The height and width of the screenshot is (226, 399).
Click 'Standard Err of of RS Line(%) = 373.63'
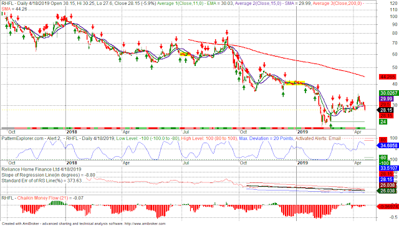[x=42, y=181]
